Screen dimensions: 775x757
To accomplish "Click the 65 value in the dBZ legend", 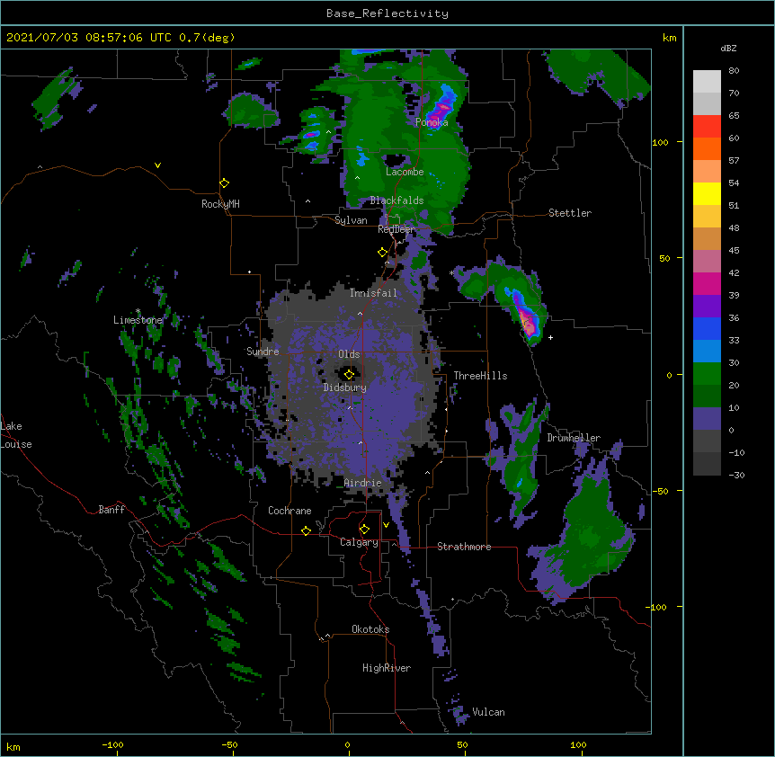I will [734, 116].
